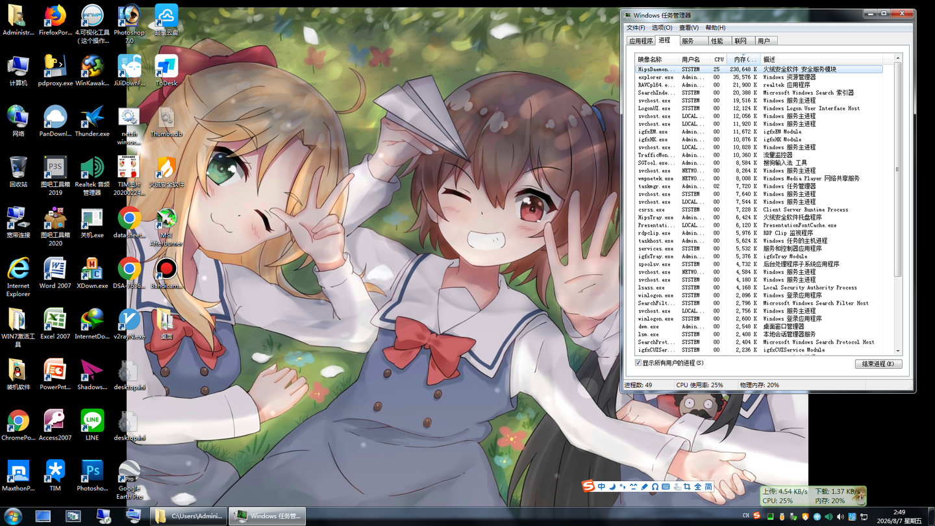This screenshot has height=526, width=935.
Task: Sort processes by CPU column header
Action: tap(718, 59)
